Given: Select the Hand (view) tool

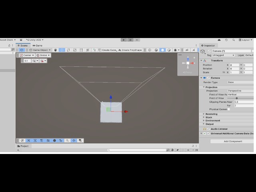Looking at the screenshot, I should tap(55, 50).
